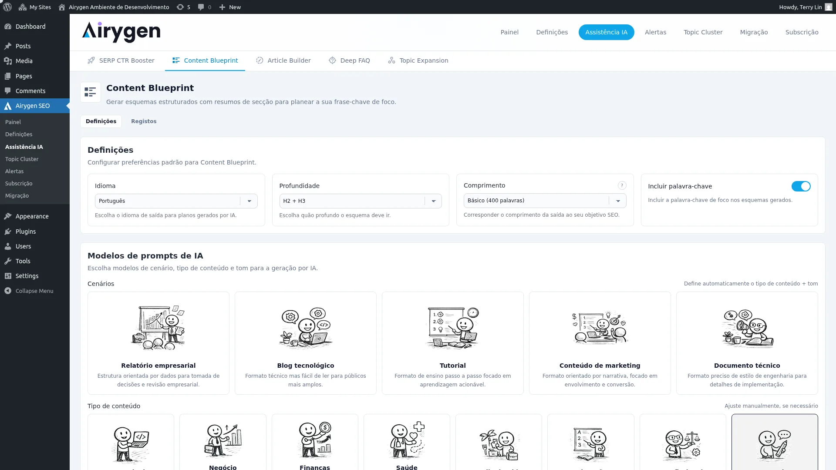Open the Idioma dropdown
The width and height of the screenshot is (836, 470).
[176, 201]
